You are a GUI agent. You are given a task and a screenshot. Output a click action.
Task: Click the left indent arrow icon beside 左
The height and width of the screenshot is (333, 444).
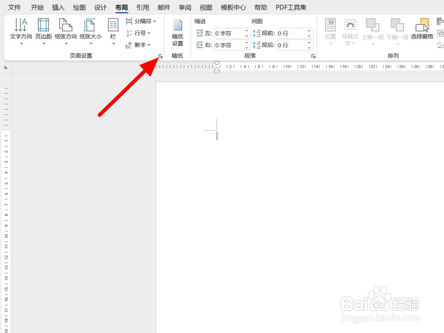click(x=200, y=33)
